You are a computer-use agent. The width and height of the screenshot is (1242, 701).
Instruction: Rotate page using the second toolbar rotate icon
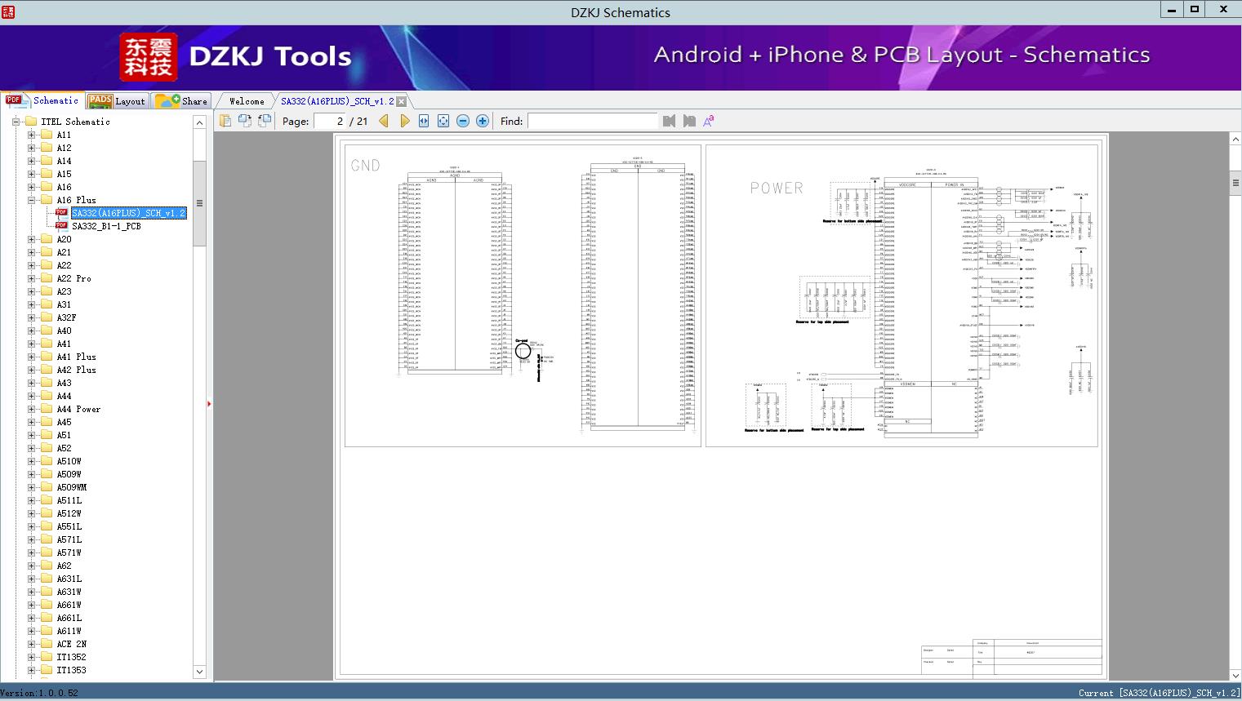[x=245, y=121]
